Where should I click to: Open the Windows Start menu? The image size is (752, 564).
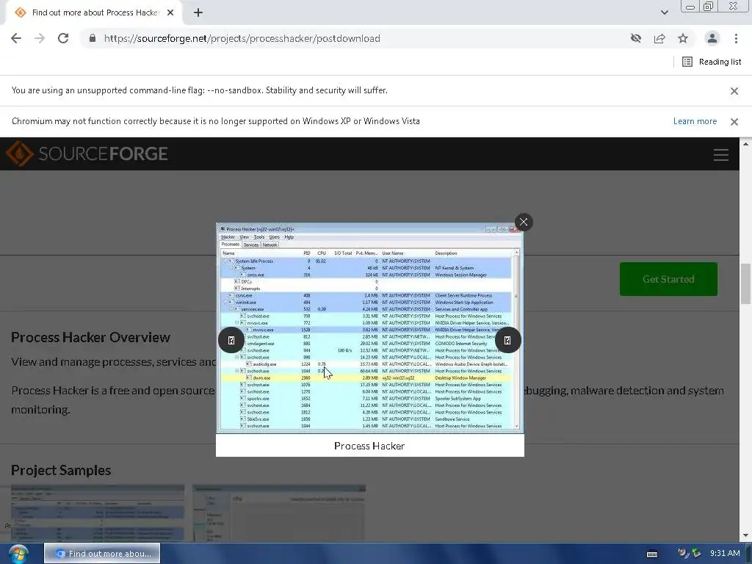click(x=18, y=554)
